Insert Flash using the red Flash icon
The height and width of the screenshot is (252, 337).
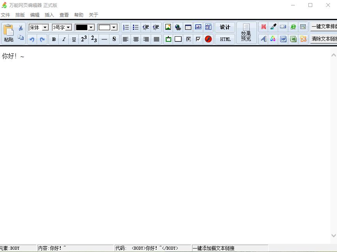click(x=208, y=39)
